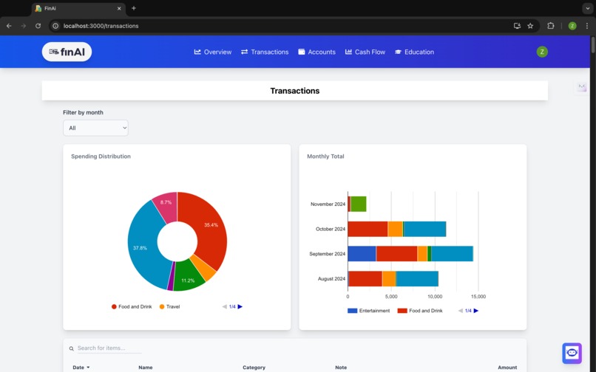The height and width of the screenshot is (372, 596).
Task: Click the Category column header
Action: (x=254, y=368)
